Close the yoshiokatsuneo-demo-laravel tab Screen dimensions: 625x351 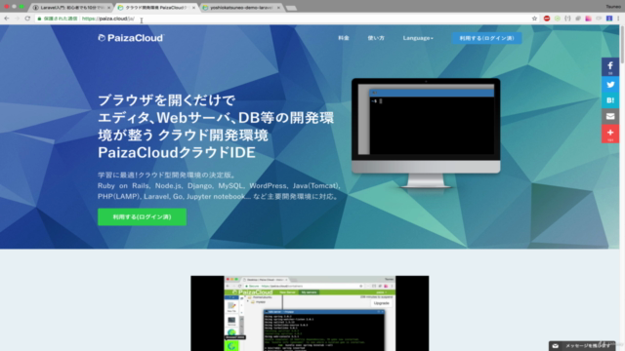point(278,8)
